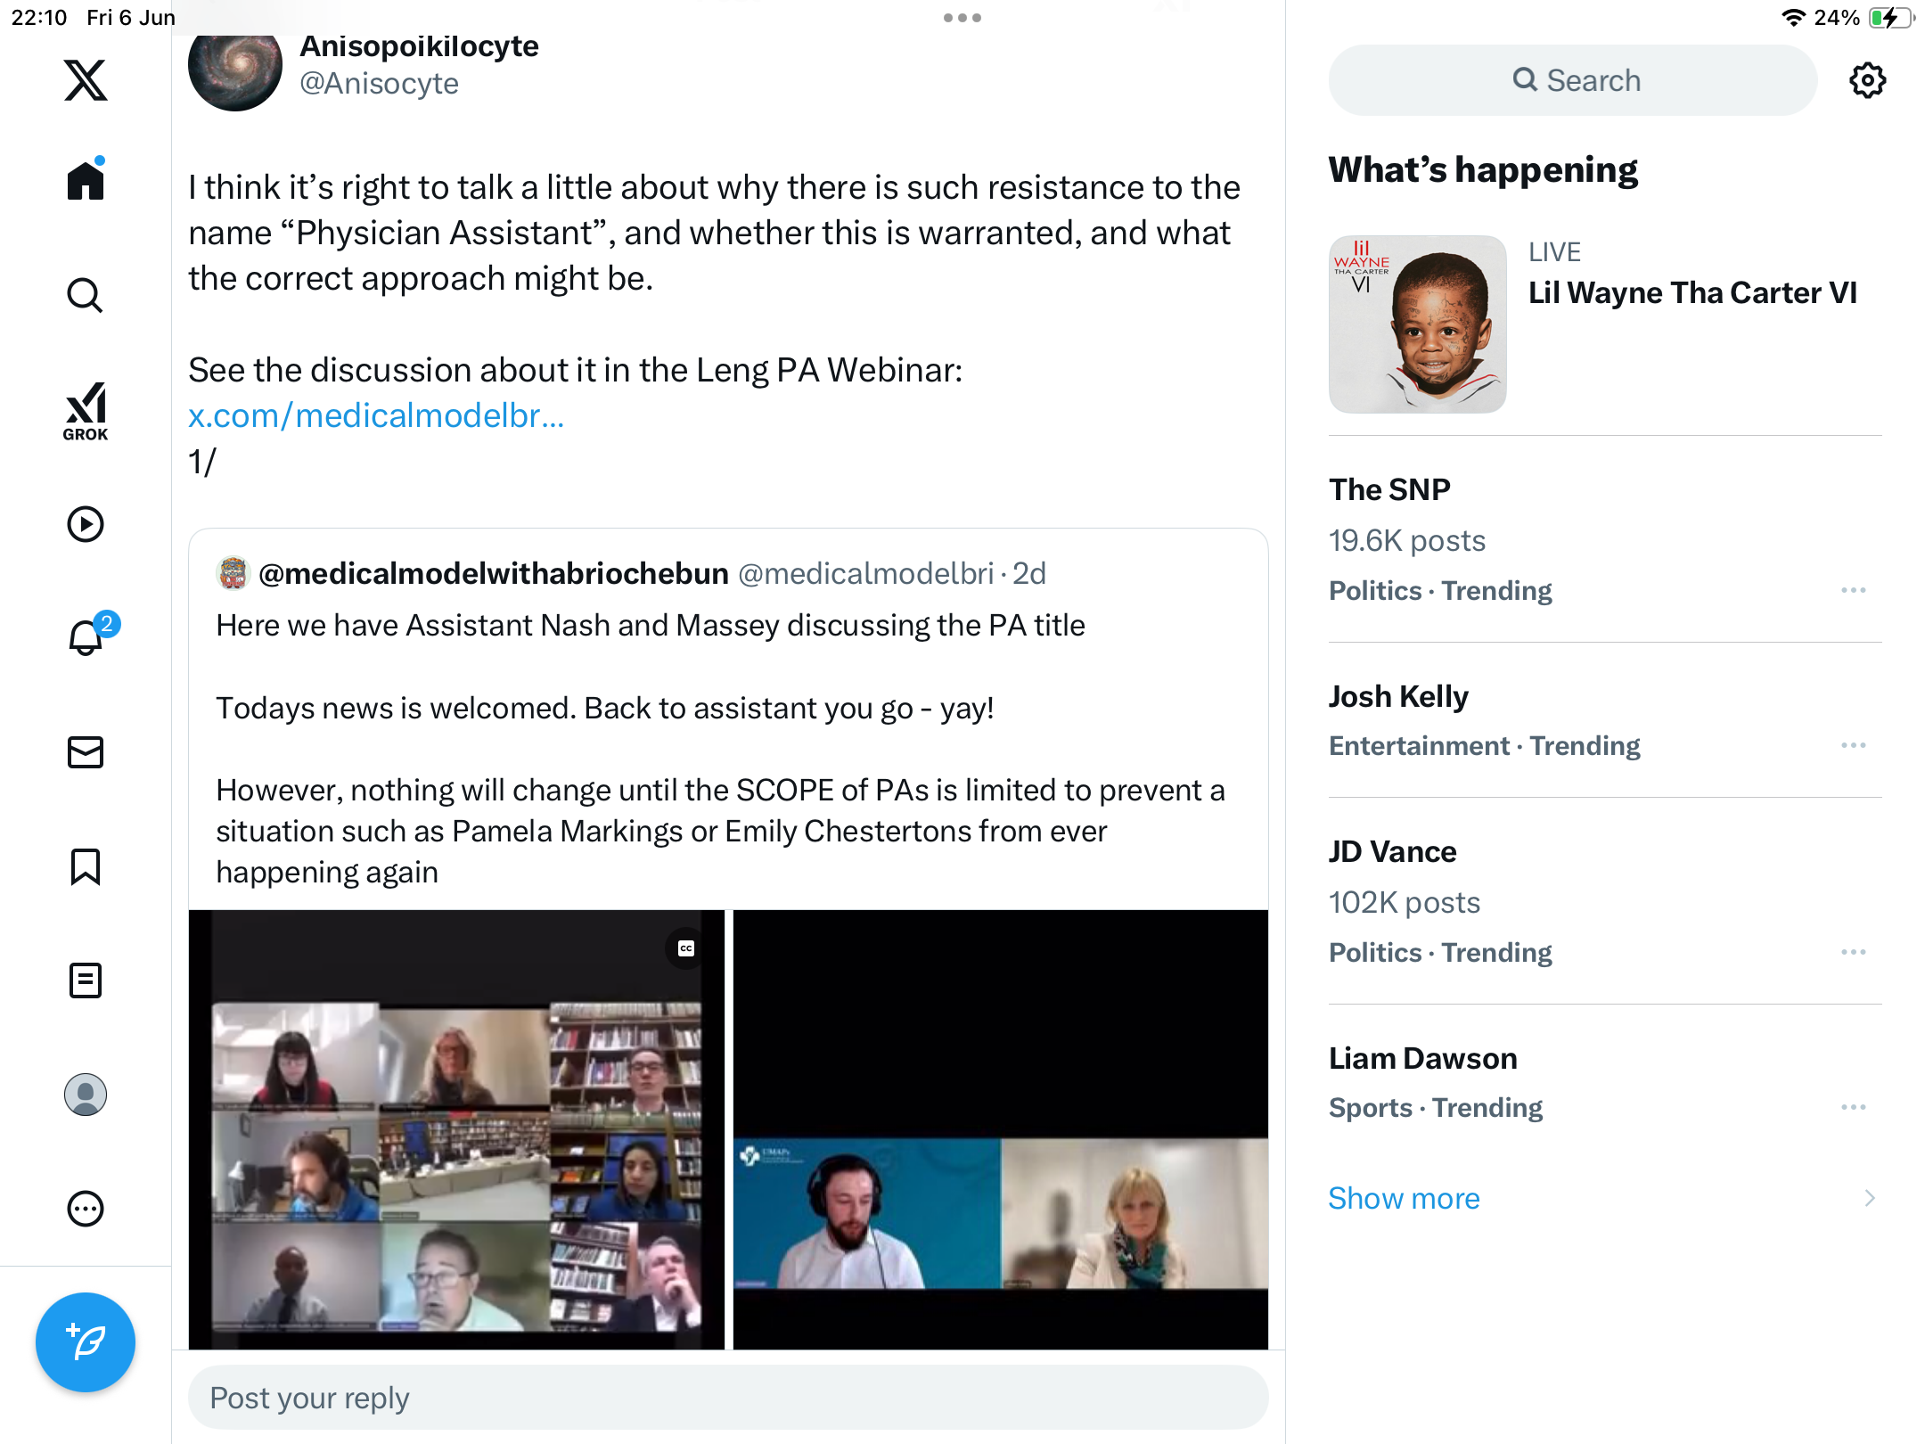The height and width of the screenshot is (1444, 1925).
Task: Tap the Wi-Fi status icon
Action: coord(1793,18)
